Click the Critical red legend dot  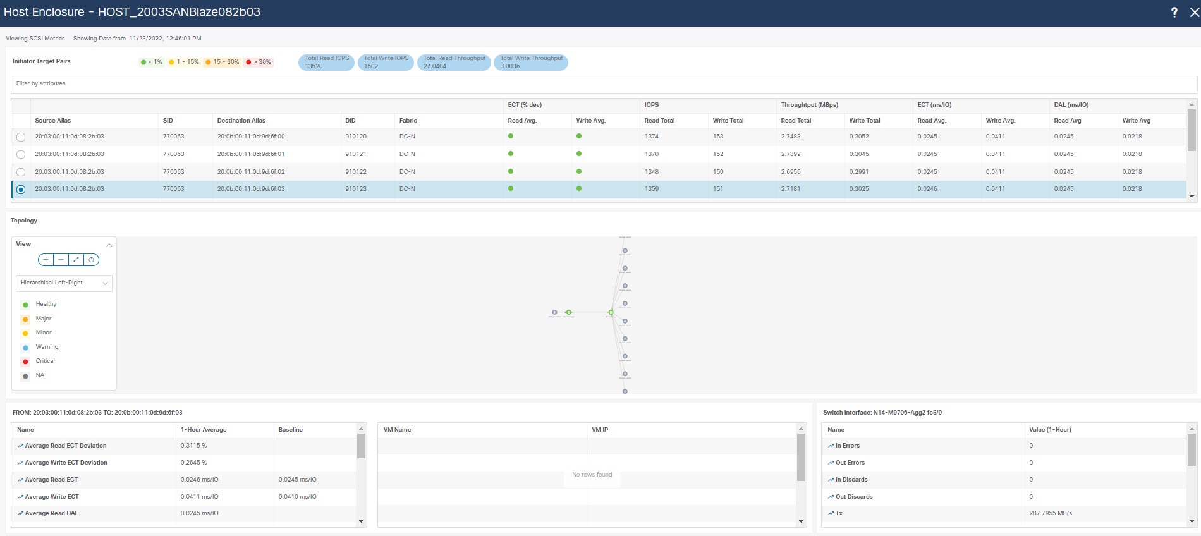tap(25, 362)
